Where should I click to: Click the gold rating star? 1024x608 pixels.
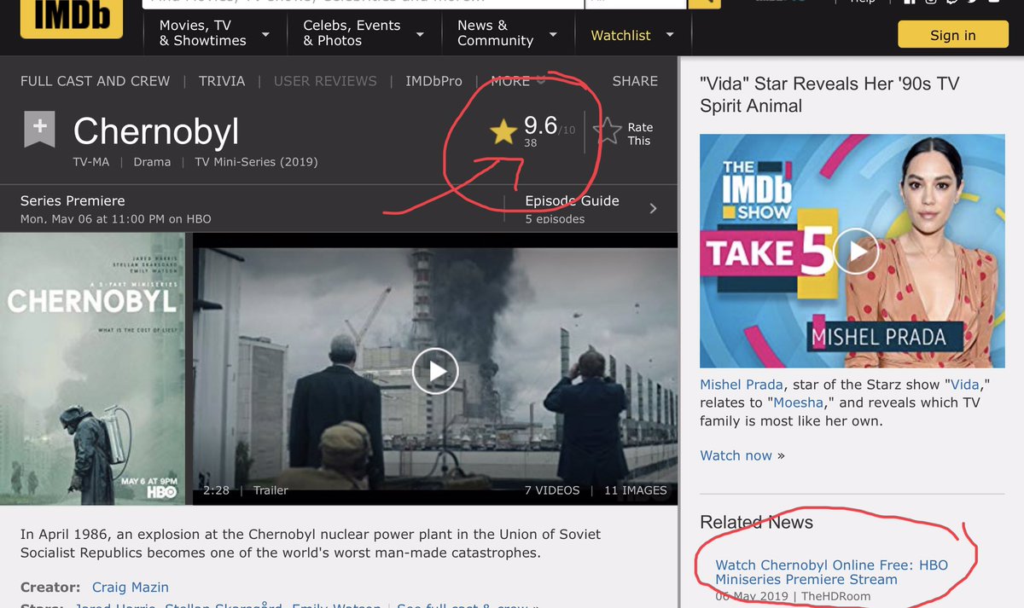(x=503, y=132)
